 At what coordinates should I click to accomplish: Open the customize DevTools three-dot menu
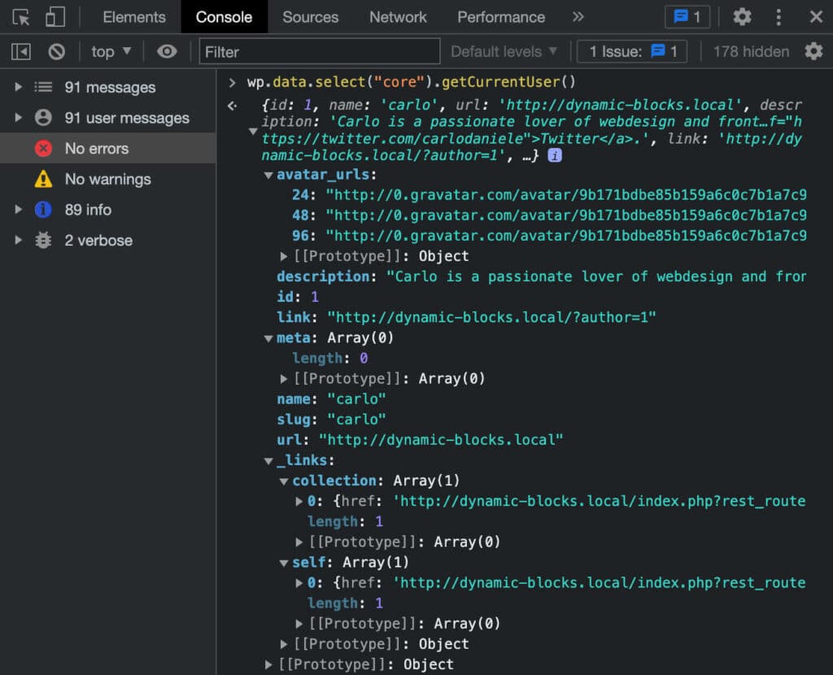coord(778,16)
